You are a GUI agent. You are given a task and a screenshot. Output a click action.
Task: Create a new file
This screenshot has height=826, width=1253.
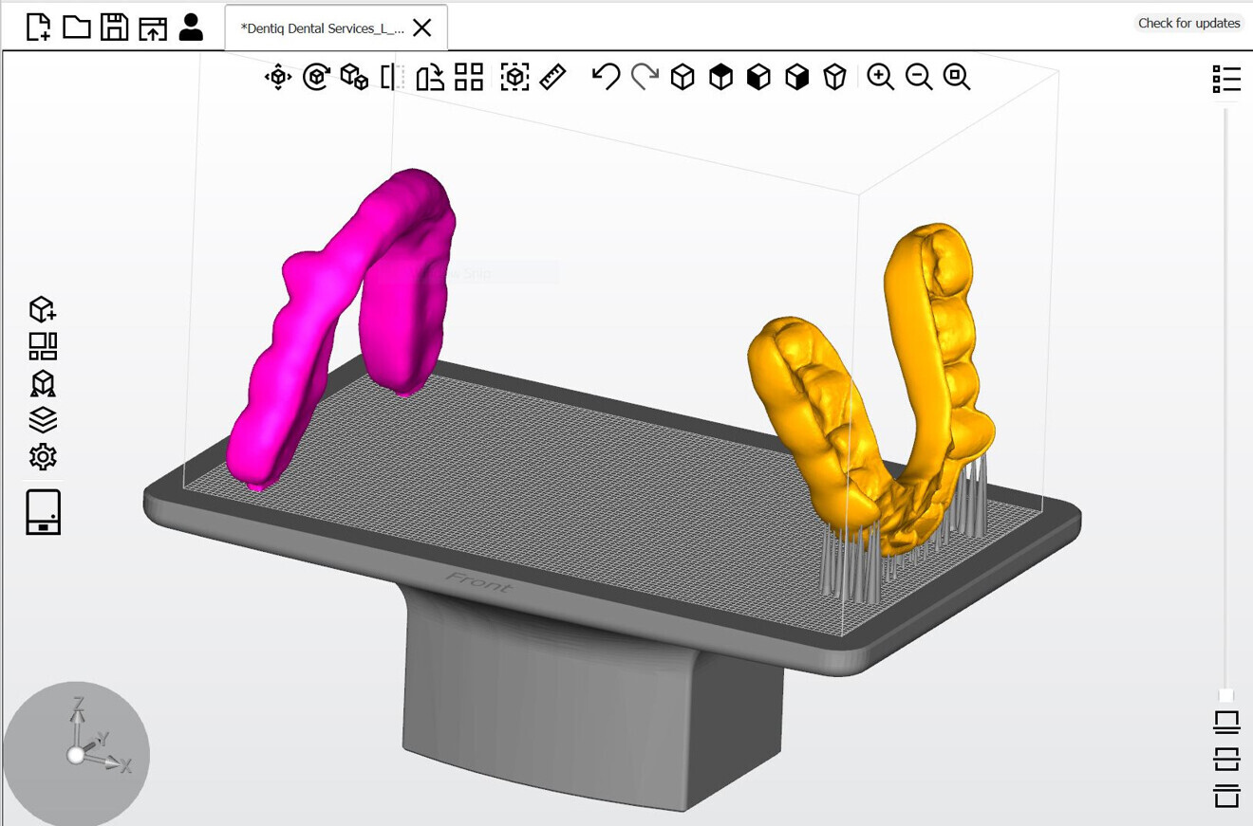pyautogui.click(x=38, y=27)
